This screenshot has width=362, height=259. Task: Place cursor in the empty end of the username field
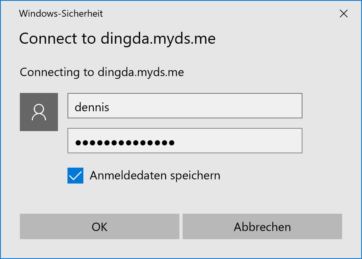tap(206, 106)
